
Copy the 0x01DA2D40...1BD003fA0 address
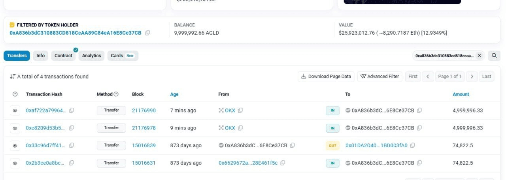[412, 145]
